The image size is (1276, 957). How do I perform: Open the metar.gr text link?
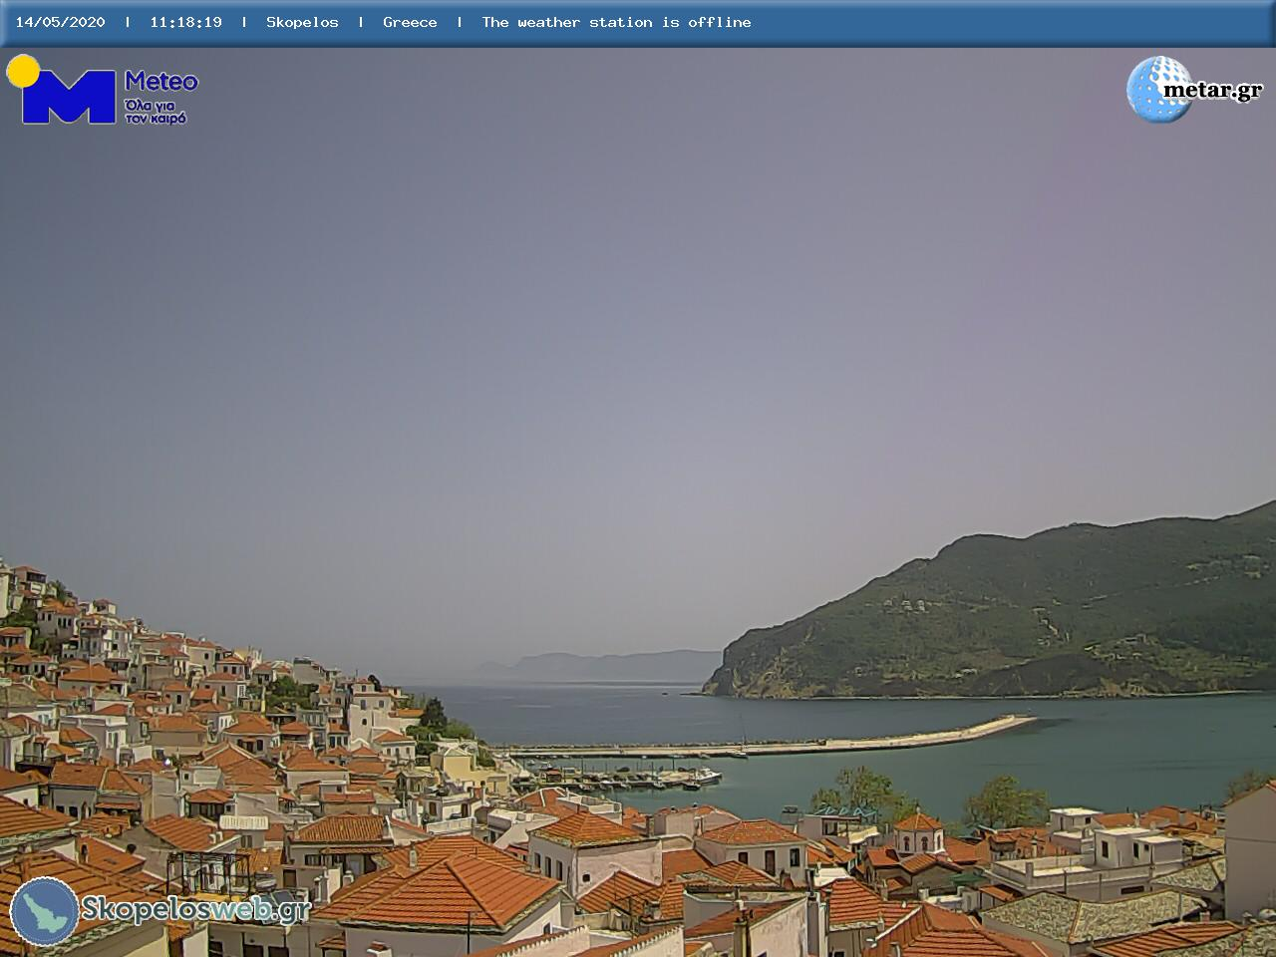(1212, 91)
